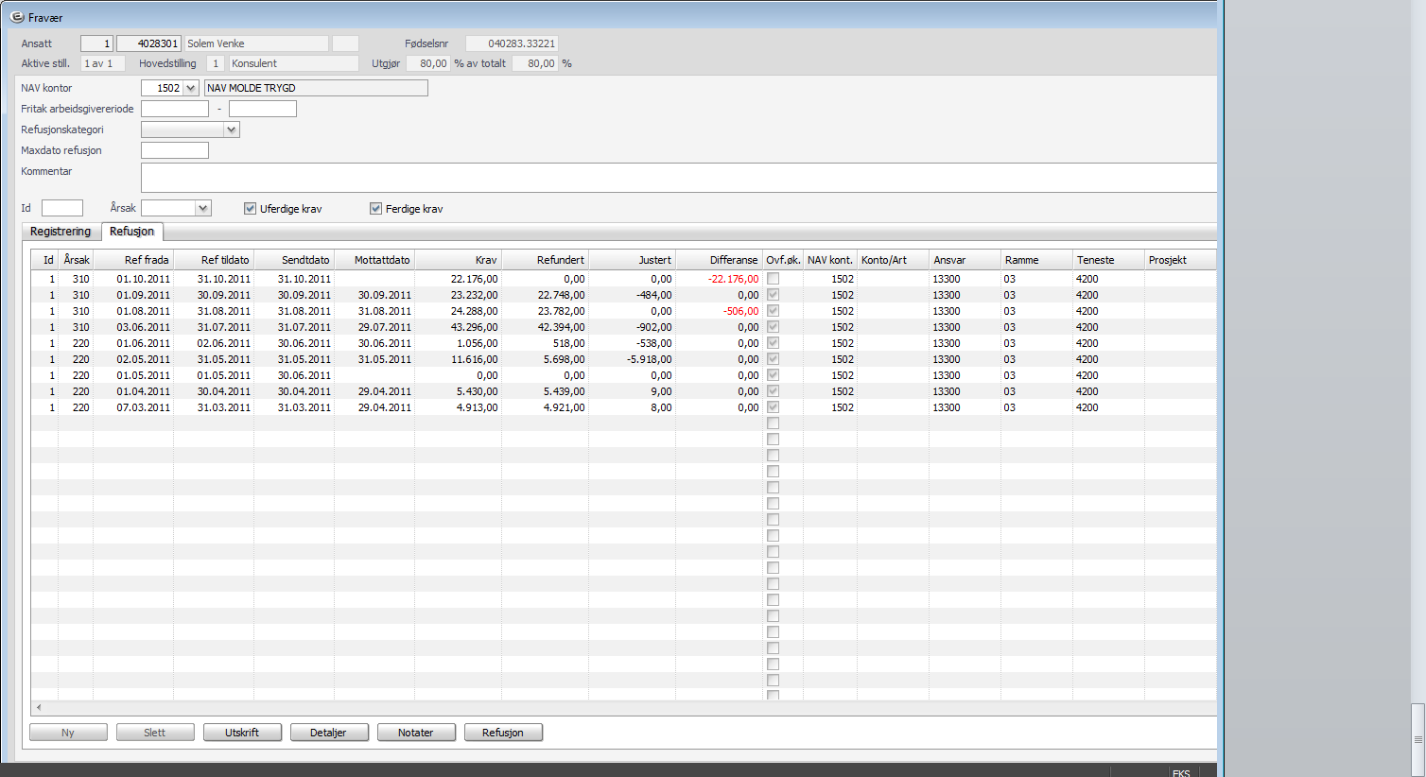Click the Solem Venke name field
Screen dimensions: 1426x777
point(256,43)
